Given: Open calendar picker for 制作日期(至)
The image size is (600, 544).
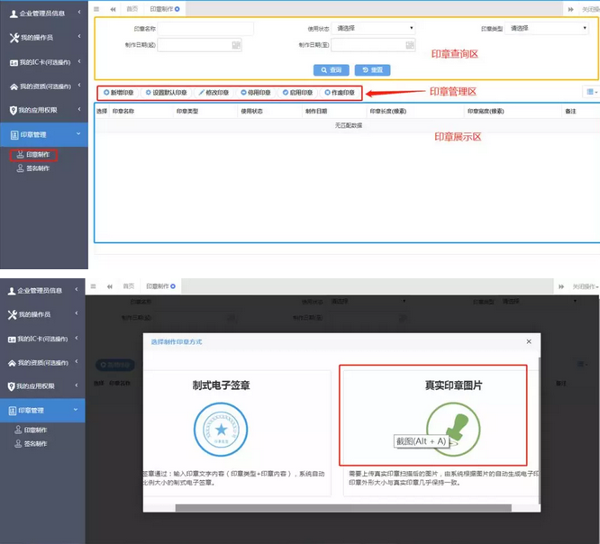Looking at the screenshot, I should point(411,44).
